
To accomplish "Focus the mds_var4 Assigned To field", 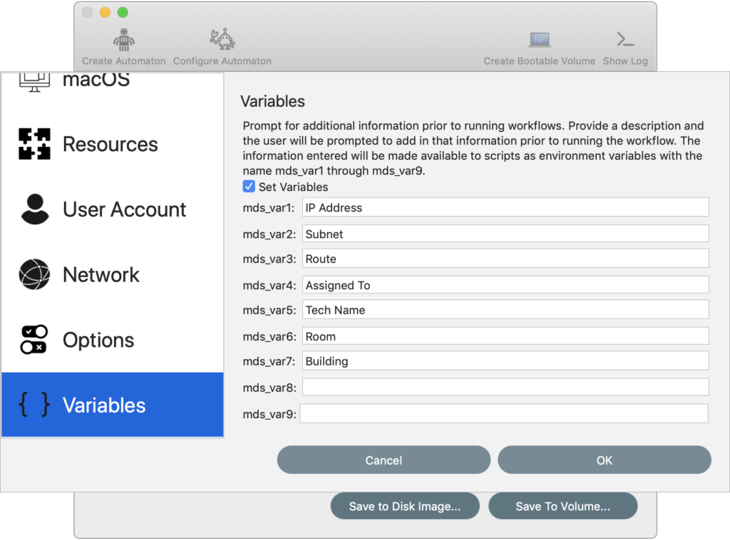I will [x=505, y=285].
